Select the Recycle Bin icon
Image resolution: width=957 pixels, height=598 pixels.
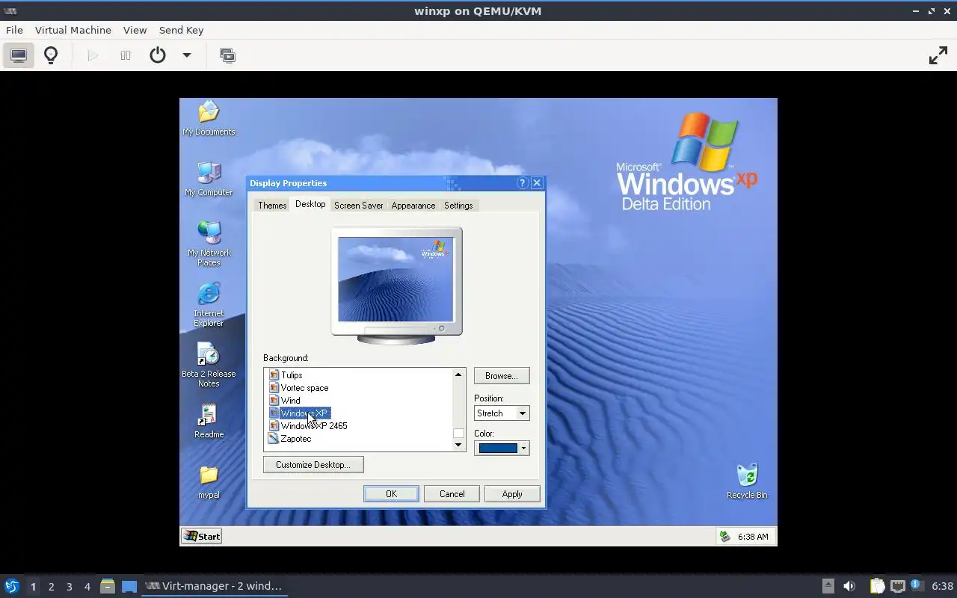747,481
